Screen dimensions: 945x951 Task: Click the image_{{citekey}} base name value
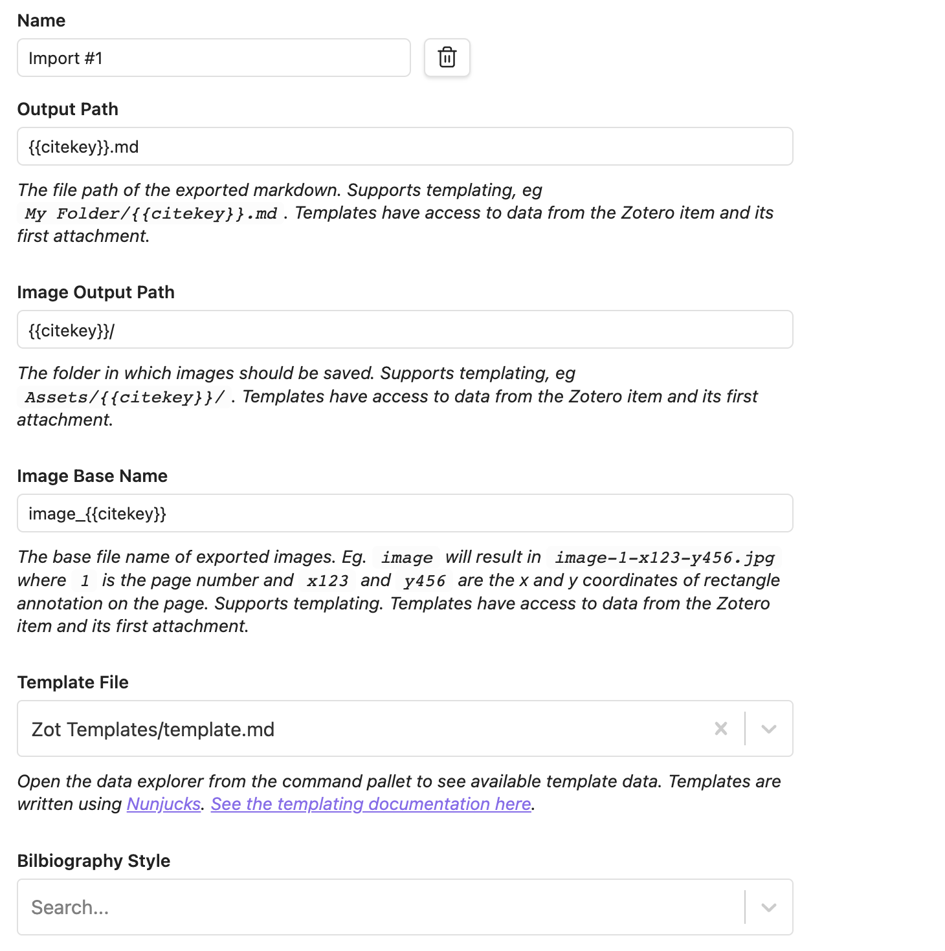(98, 513)
